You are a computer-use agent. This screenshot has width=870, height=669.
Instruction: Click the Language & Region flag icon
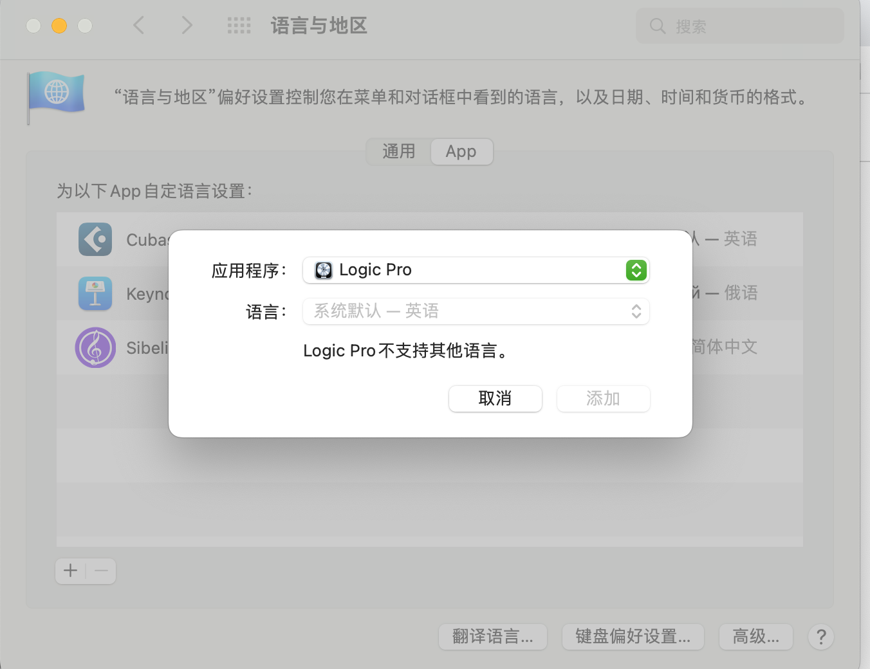coord(56,96)
